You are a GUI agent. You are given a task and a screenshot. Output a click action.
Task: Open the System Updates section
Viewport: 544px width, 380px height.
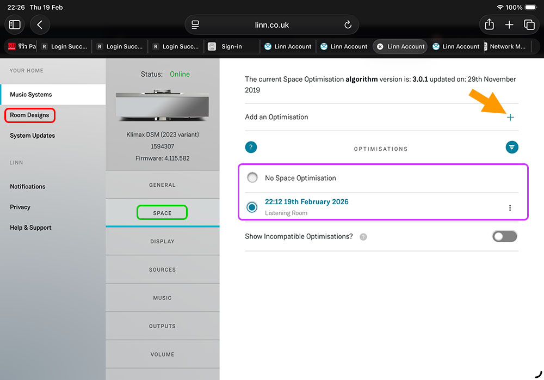point(32,136)
